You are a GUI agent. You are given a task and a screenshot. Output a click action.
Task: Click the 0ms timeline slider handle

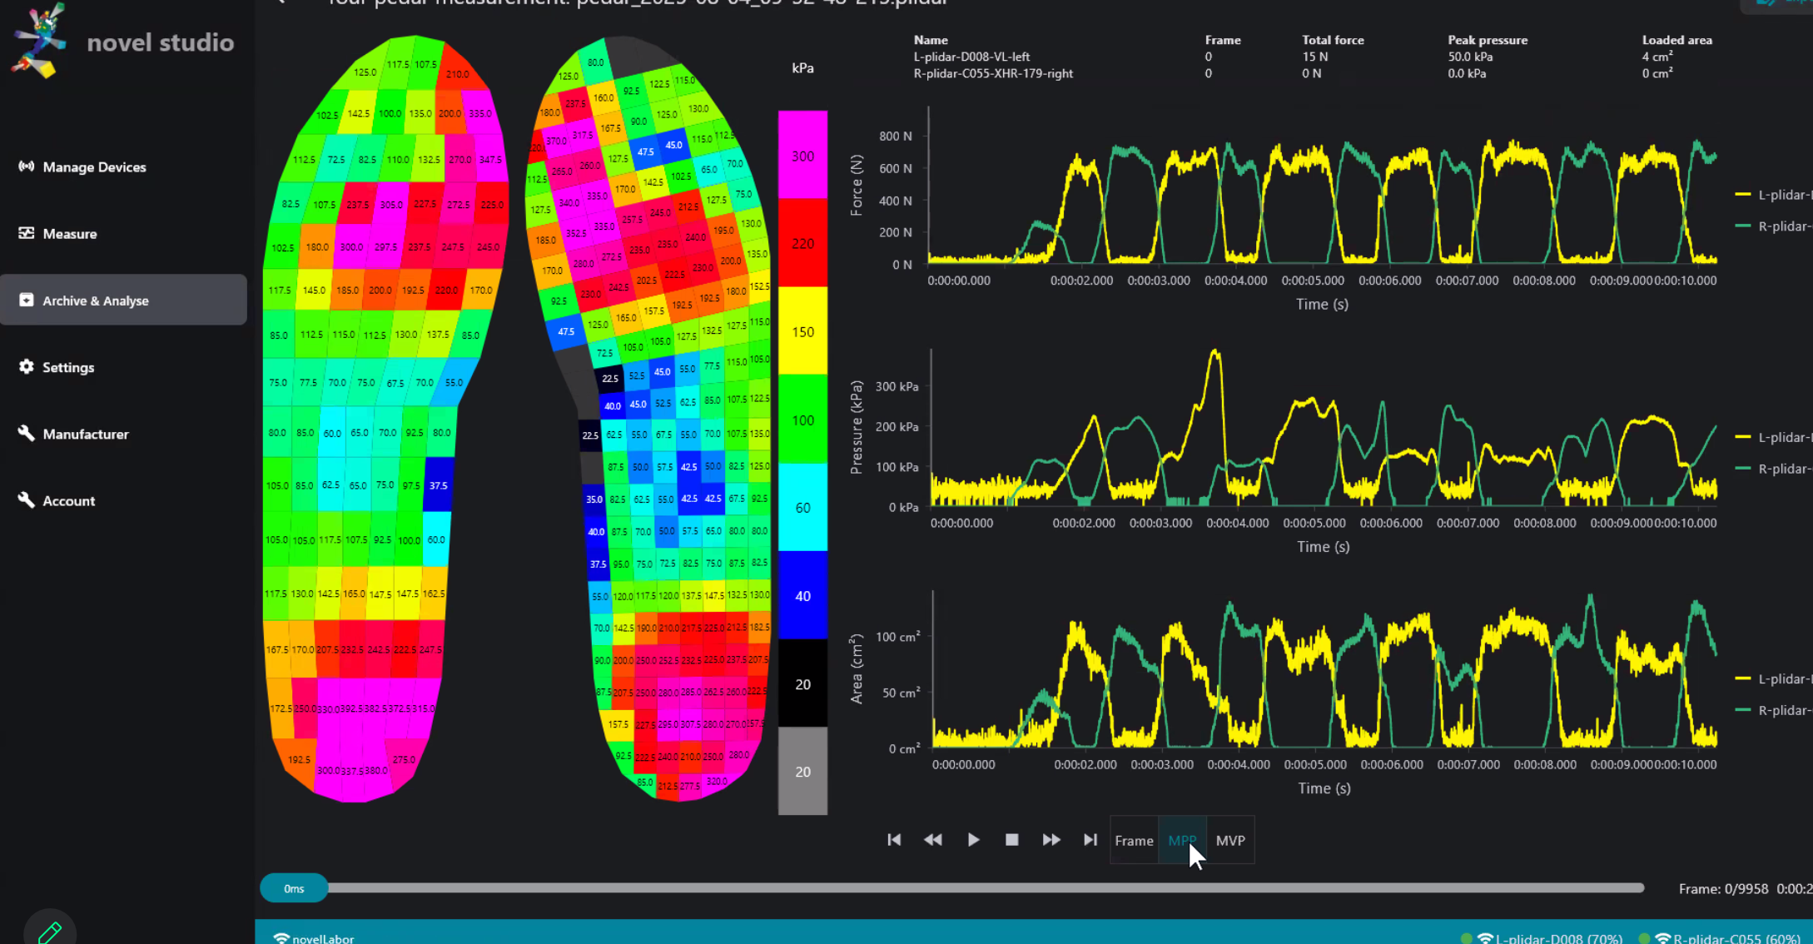pyautogui.click(x=294, y=888)
